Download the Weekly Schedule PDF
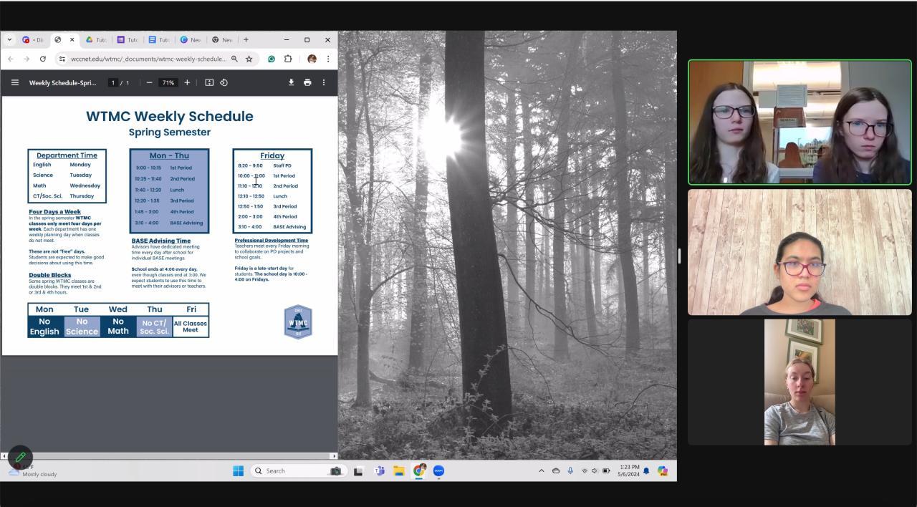 click(291, 82)
